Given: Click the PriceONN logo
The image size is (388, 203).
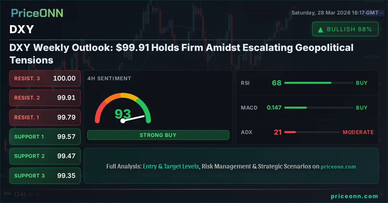Looking at the screenshot, I should pyautogui.click(x=37, y=13).
